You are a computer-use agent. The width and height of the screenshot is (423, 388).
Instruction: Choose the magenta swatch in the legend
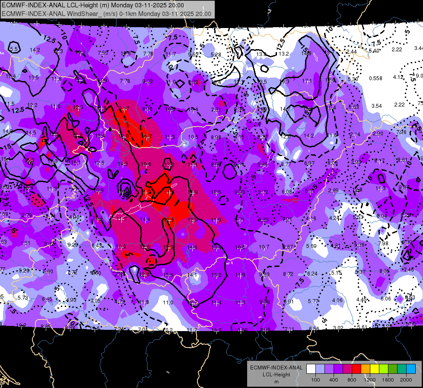(347, 369)
